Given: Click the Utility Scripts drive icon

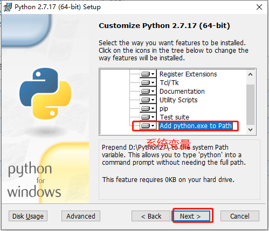Looking at the screenshot, I should pos(146,100).
